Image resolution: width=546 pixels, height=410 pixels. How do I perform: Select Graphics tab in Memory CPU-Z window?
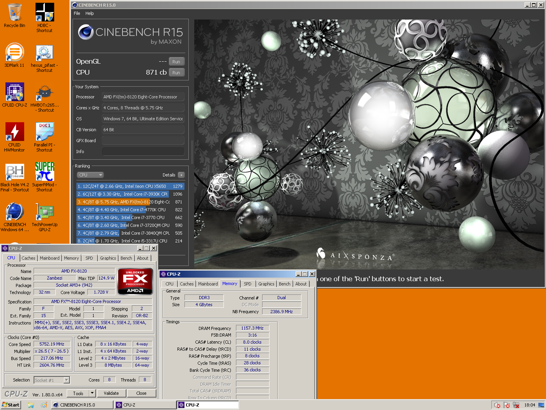point(266,284)
